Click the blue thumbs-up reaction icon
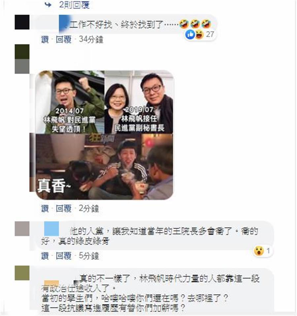Screen dimensions: 297x316 [190, 34]
